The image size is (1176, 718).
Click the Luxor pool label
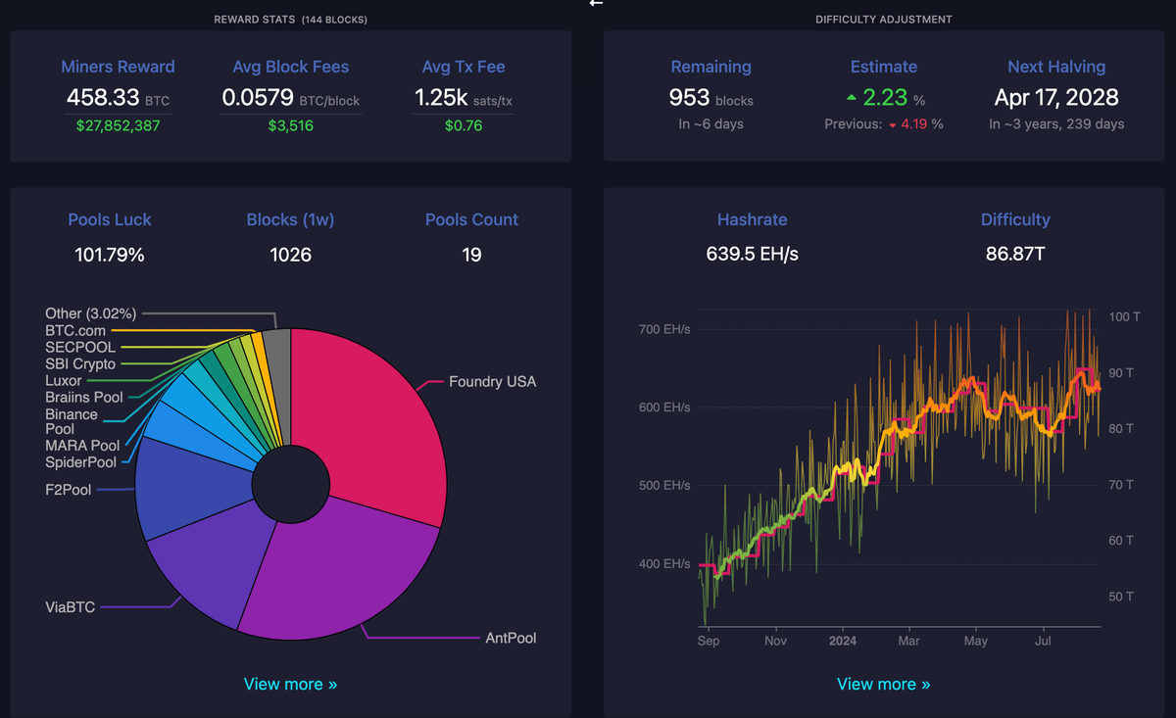(x=64, y=380)
